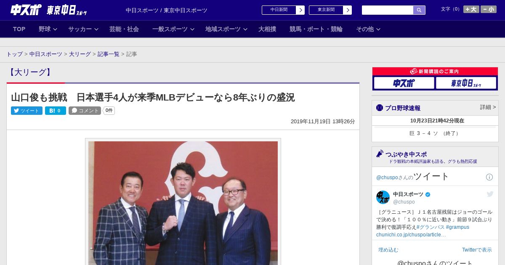The height and width of the screenshot is (265, 505).
Task: Click the Chunichi Sports logo in header
Action: (26, 10)
